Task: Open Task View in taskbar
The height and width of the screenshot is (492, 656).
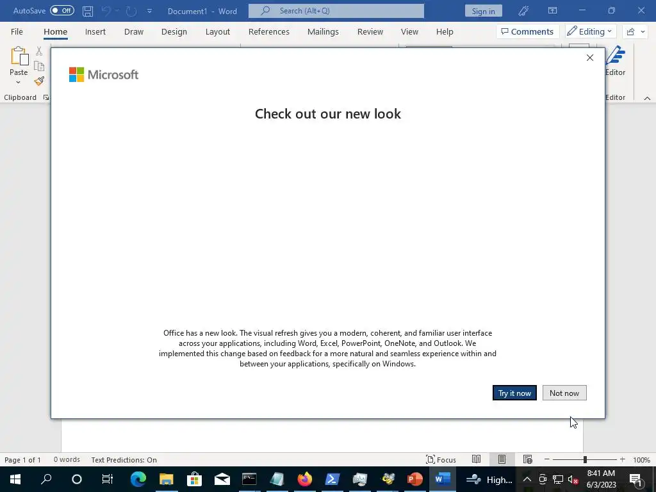Action: (x=108, y=479)
